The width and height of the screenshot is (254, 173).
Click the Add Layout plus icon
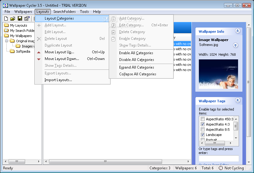[x=39, y=25]
